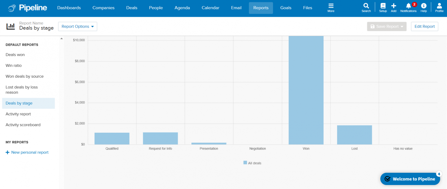This screenshot has width=447, height=189.
Task: Open the Add quick-create icon
Action: pos(393,6)
